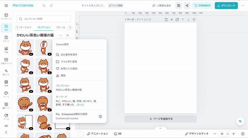Screen dimensions: 248x138
Task: Click the ダウンロード button
Action: pyautogui.click(x=226, y=6)
